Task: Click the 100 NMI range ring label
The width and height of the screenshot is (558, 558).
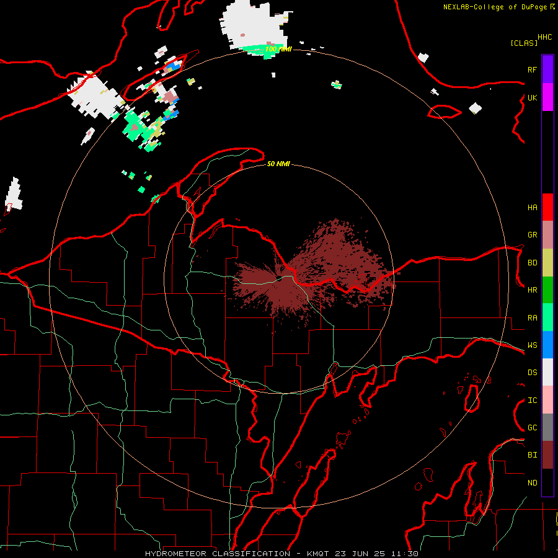Action: pyautogui.click(x=278, y=49)
